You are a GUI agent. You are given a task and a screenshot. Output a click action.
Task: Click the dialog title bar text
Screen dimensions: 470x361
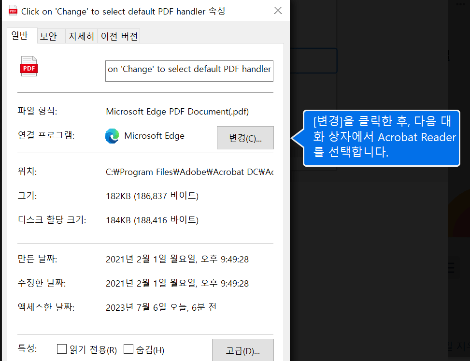[x=123, y=12]
